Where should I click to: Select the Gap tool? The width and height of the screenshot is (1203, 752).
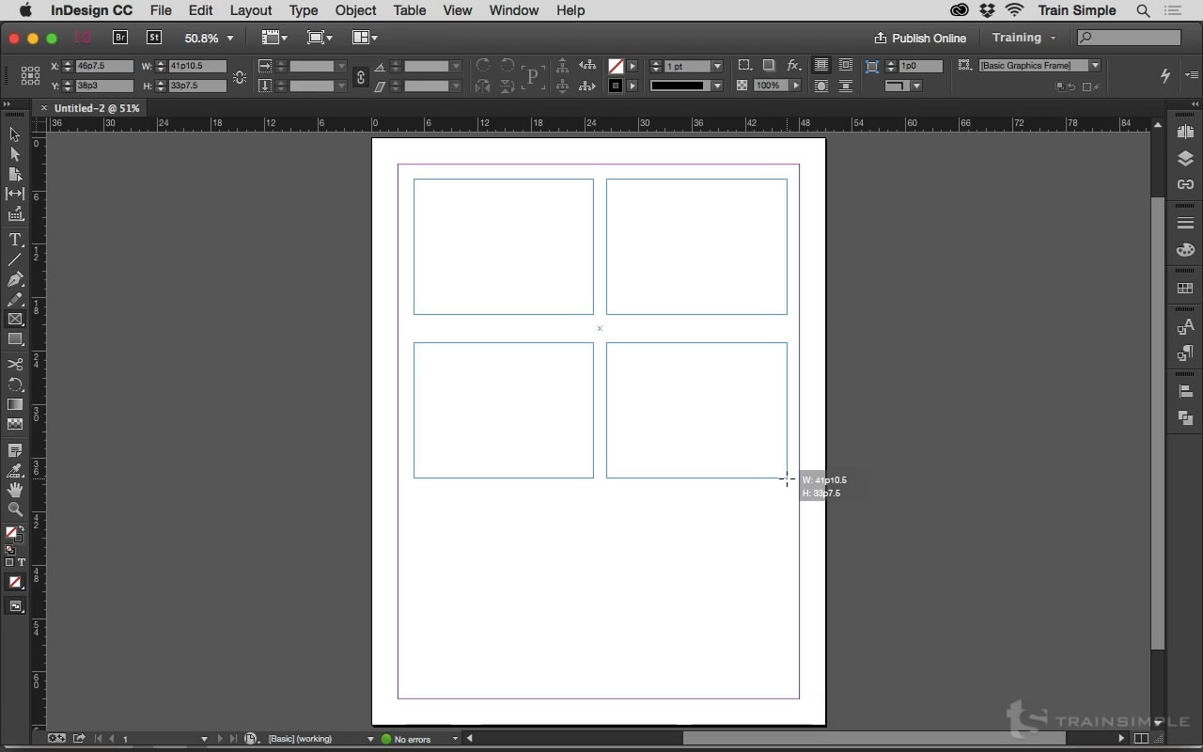point(15,194)
